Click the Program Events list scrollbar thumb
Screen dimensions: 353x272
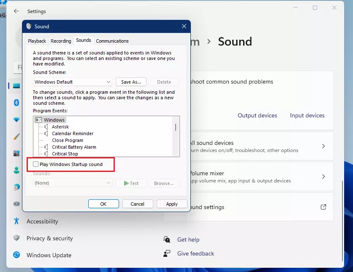(176, 127)
